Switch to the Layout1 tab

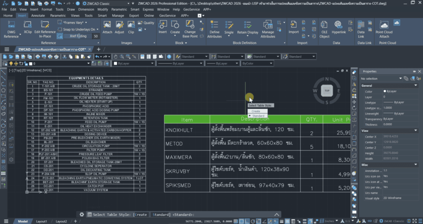(41, 221)
